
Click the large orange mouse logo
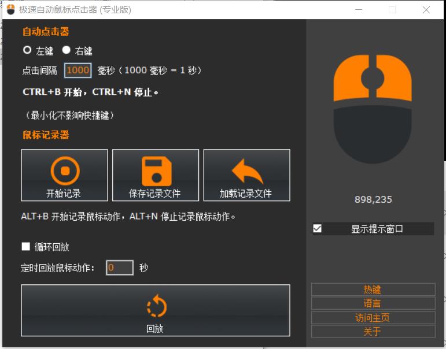(x=373, y=109)
